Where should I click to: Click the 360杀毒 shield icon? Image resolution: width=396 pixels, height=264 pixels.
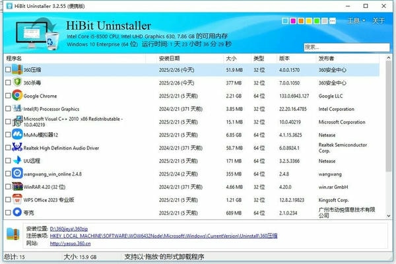17,82
